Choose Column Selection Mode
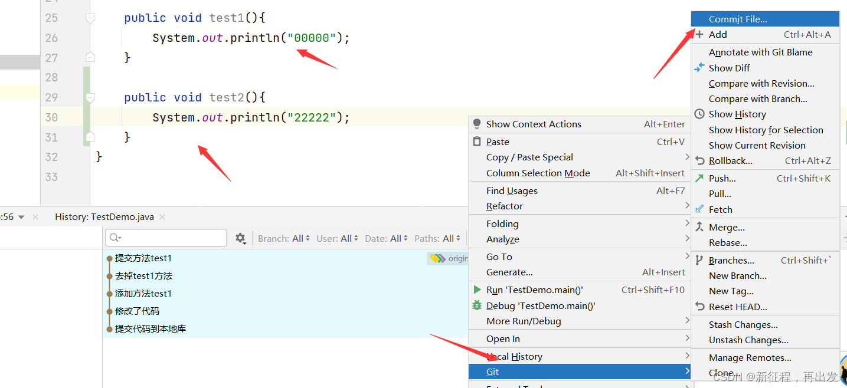Screen dimensions: 847x388 coord(579,173)
